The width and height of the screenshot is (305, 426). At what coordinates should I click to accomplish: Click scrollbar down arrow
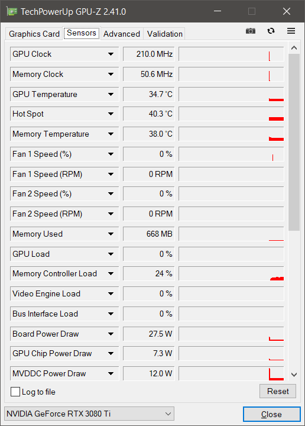click(x=294, y=375)
